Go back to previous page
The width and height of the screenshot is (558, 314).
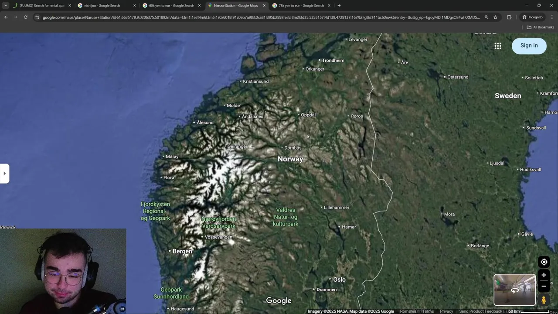(x=6, y=17)
